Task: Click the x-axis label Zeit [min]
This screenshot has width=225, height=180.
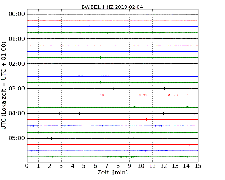Action: click(x=112, y=172)
